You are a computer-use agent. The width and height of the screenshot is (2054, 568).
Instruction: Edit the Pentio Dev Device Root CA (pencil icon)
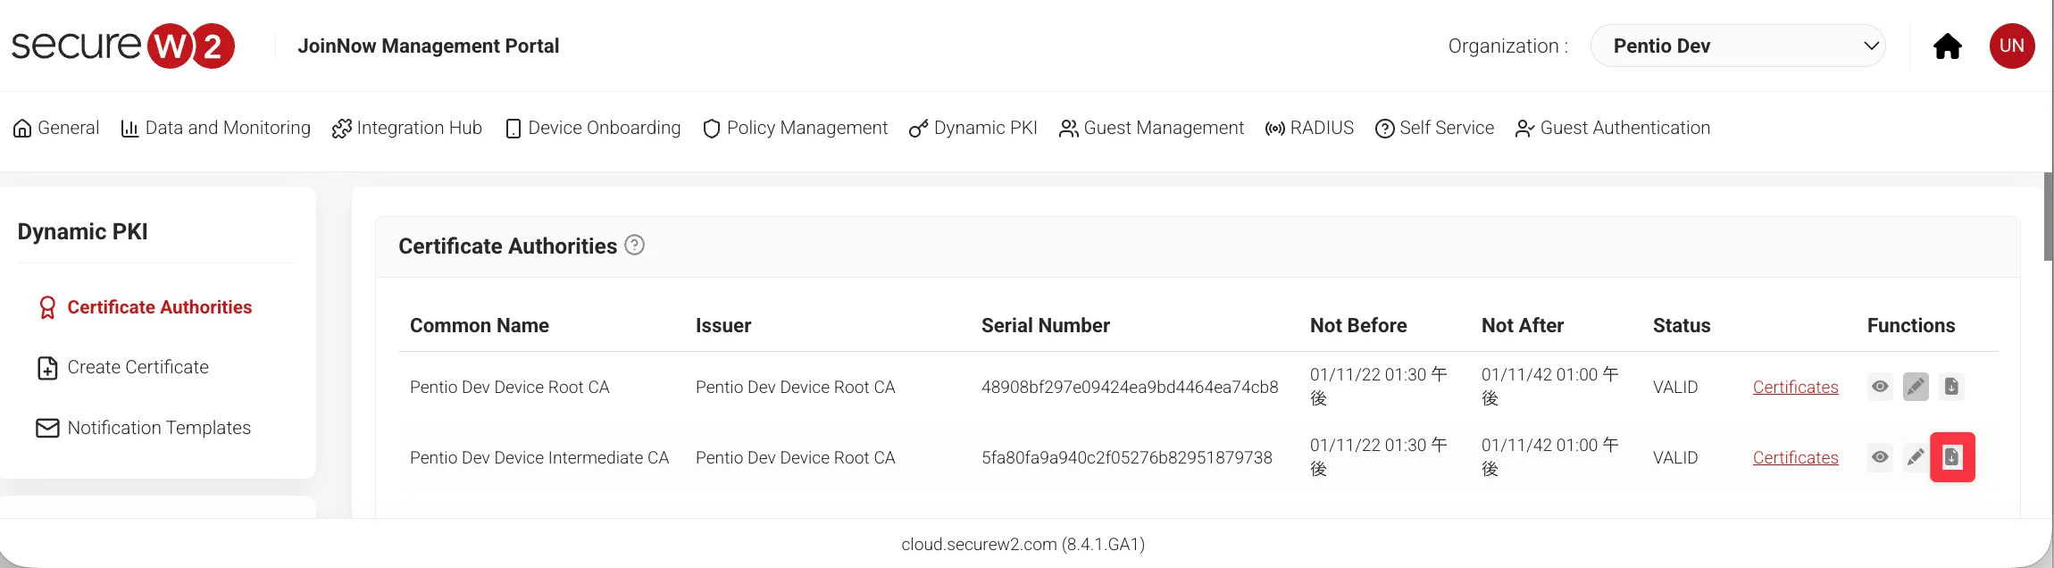click(x=1916, y=387)
